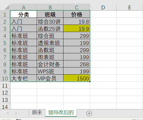The width and height of the screenshot is (143, 120).
Task: Select column E header
Action: [x=130, y=7]
